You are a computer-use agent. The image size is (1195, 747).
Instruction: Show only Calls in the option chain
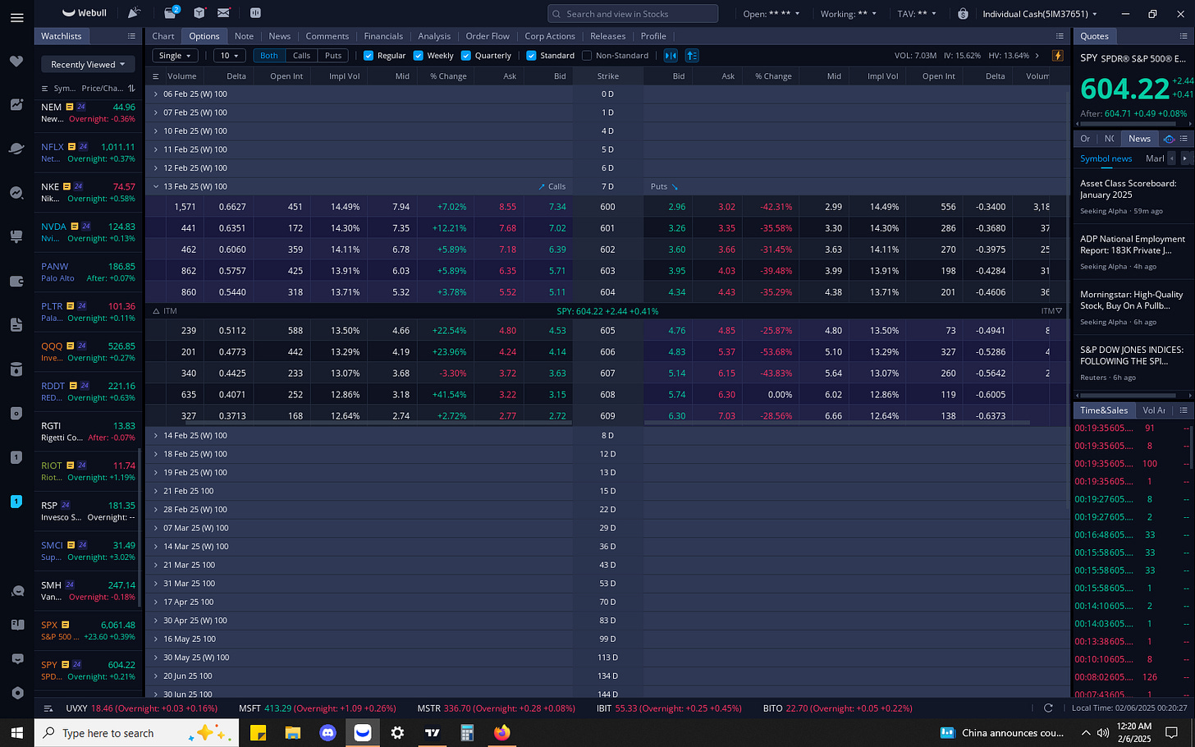(301, 56)
